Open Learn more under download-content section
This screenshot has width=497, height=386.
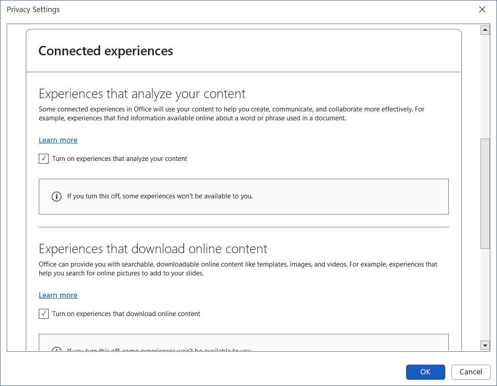tap(58, 295)
